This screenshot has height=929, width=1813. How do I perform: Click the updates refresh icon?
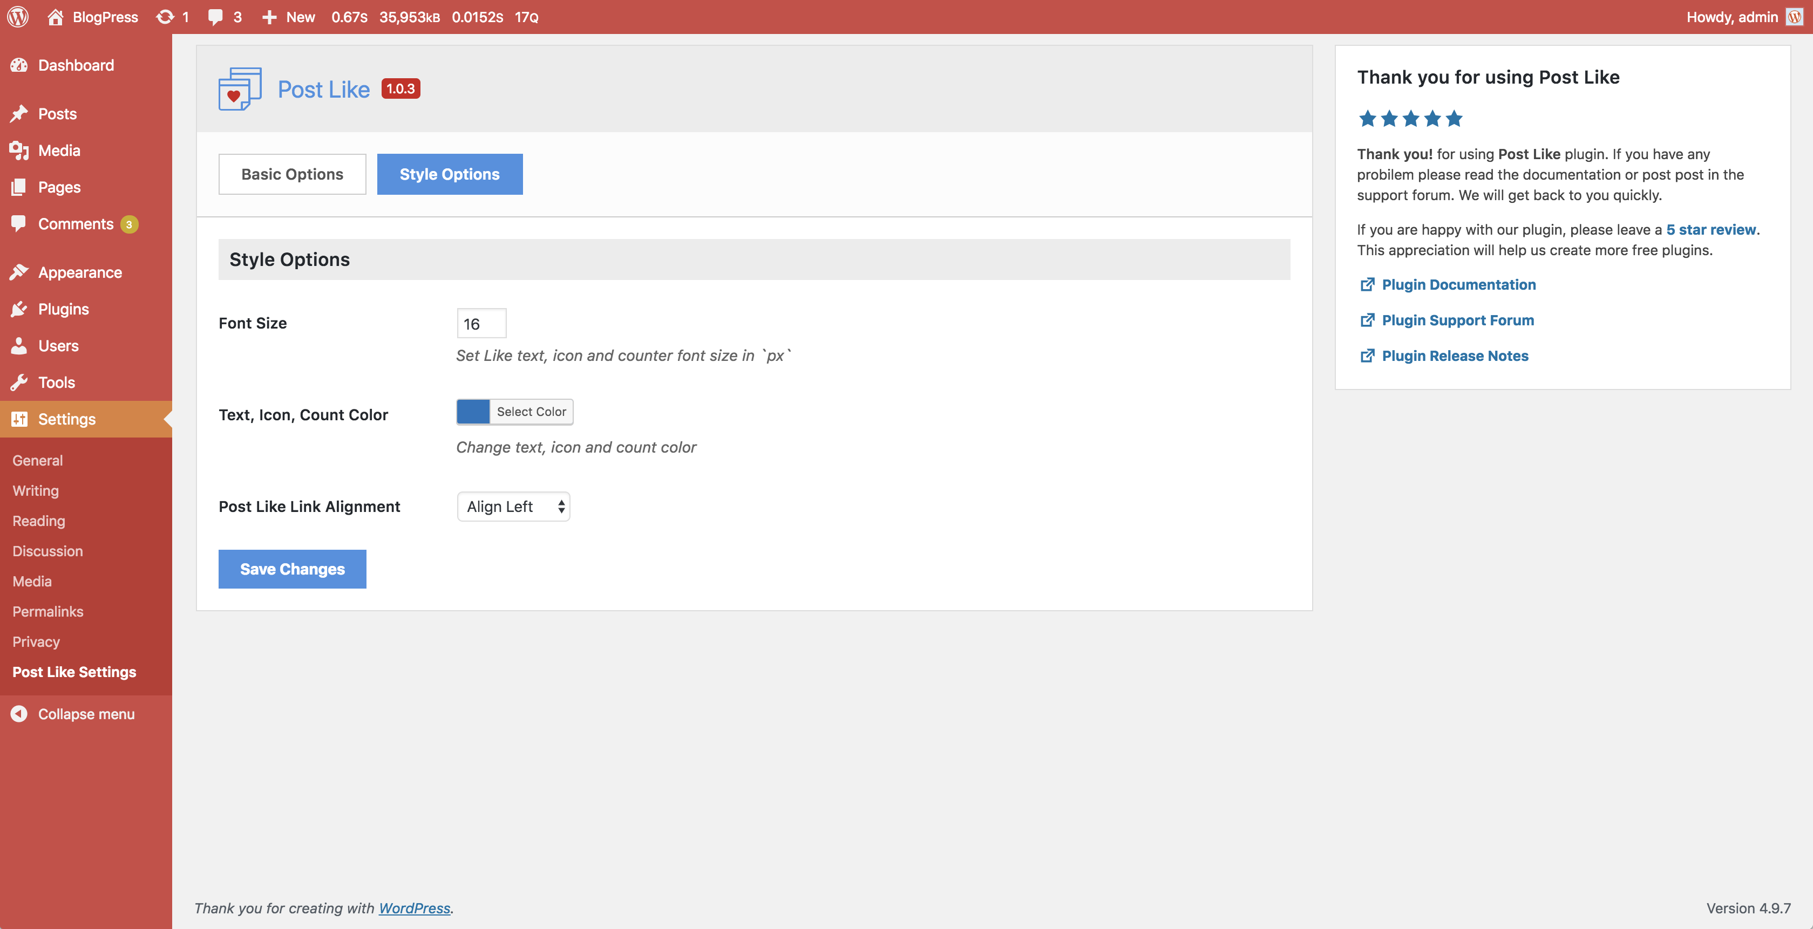point(165,17)
